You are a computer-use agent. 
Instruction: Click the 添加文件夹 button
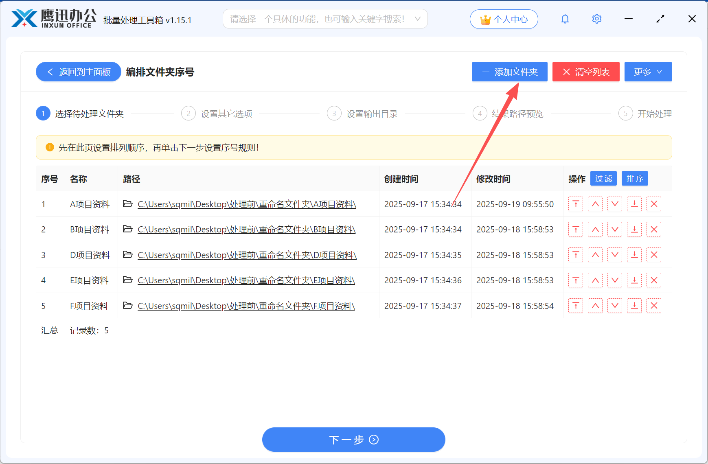click(x=509, y=72)
